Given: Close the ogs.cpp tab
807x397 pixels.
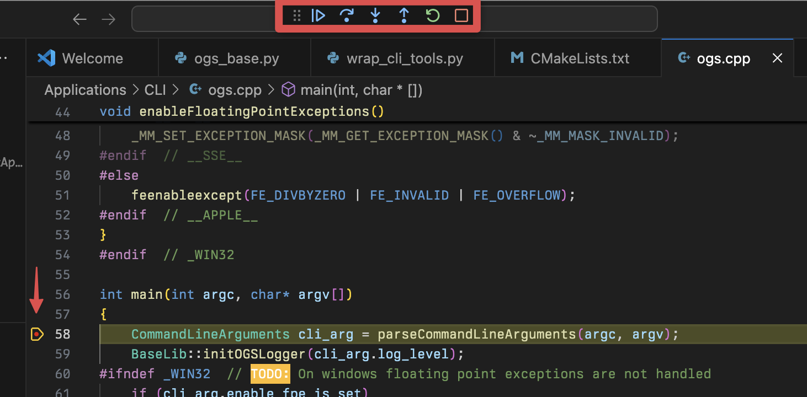Looking at the screenshot, I should click(777, 57).
